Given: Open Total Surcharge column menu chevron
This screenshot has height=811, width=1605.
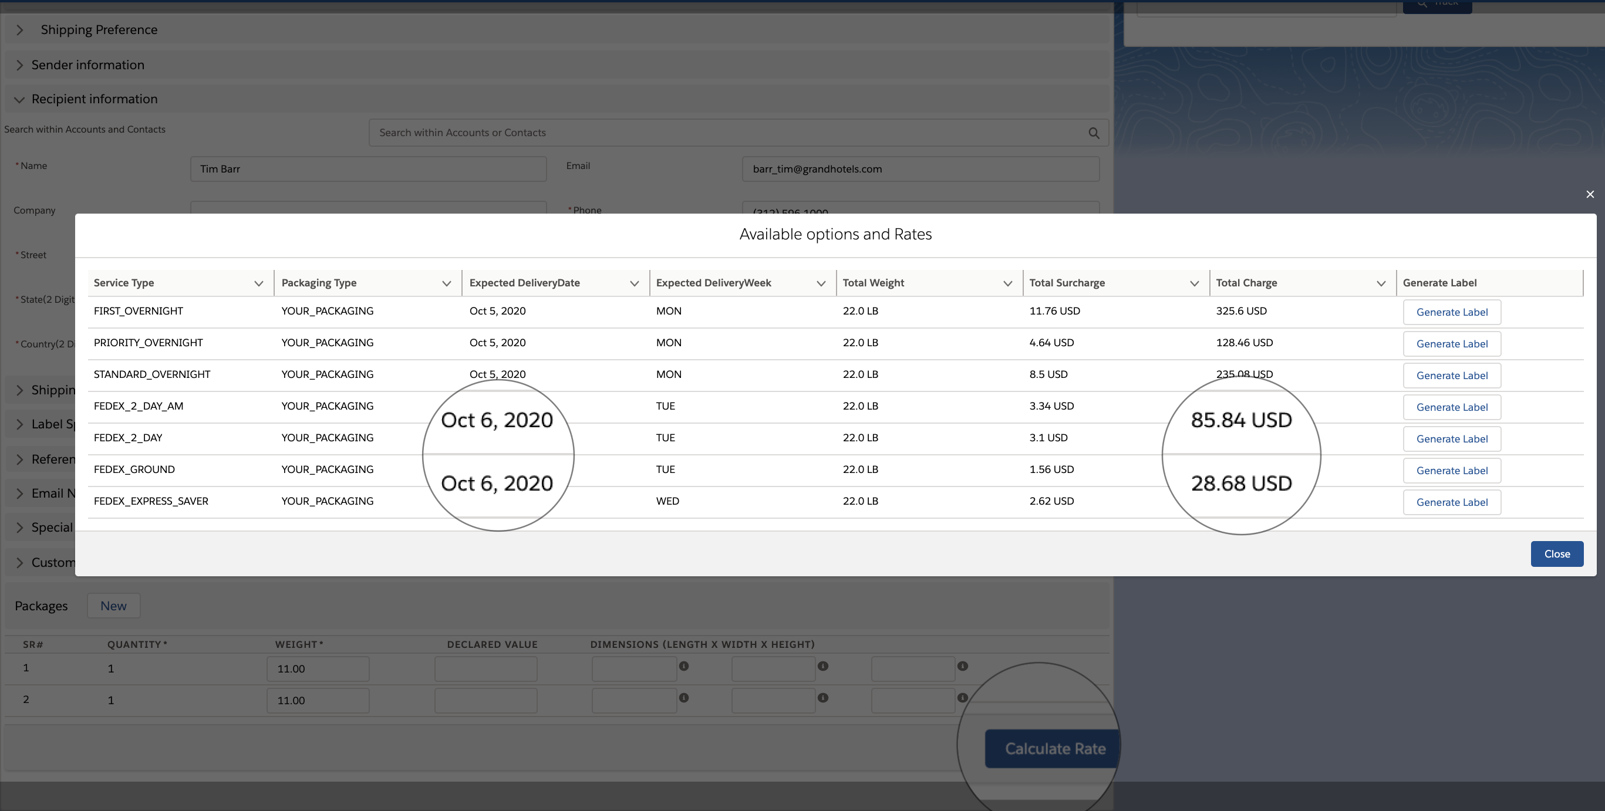Looking at the screenshot, I should (x=1194, y=283).
